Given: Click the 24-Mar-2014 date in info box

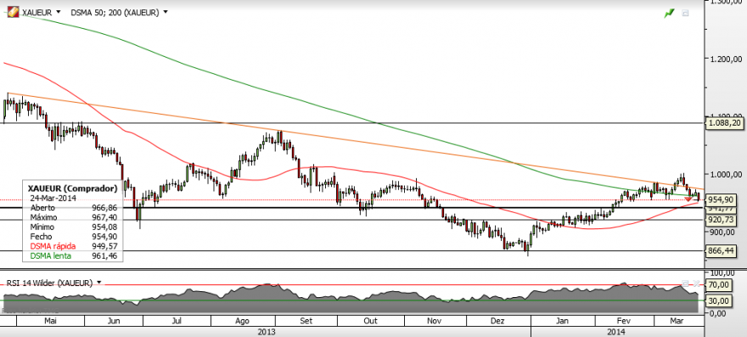Looking at the screenshot, I should [x=53, y=198].
